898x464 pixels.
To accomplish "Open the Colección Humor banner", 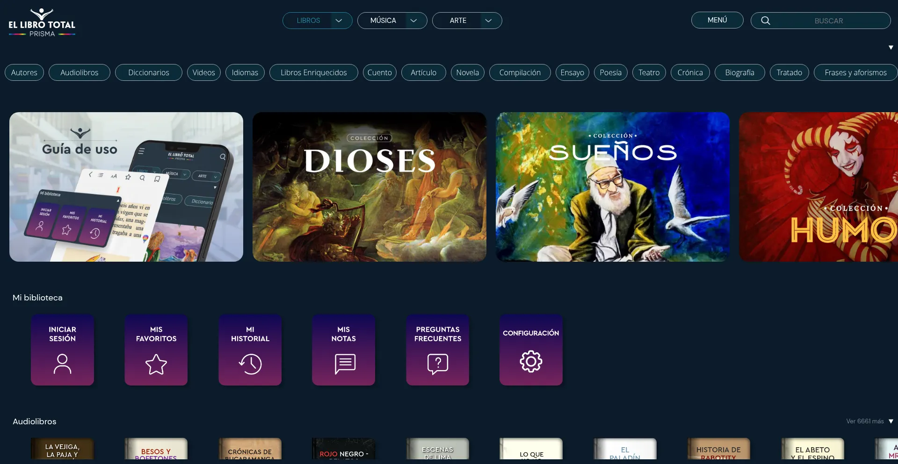I will coord(818,187).
